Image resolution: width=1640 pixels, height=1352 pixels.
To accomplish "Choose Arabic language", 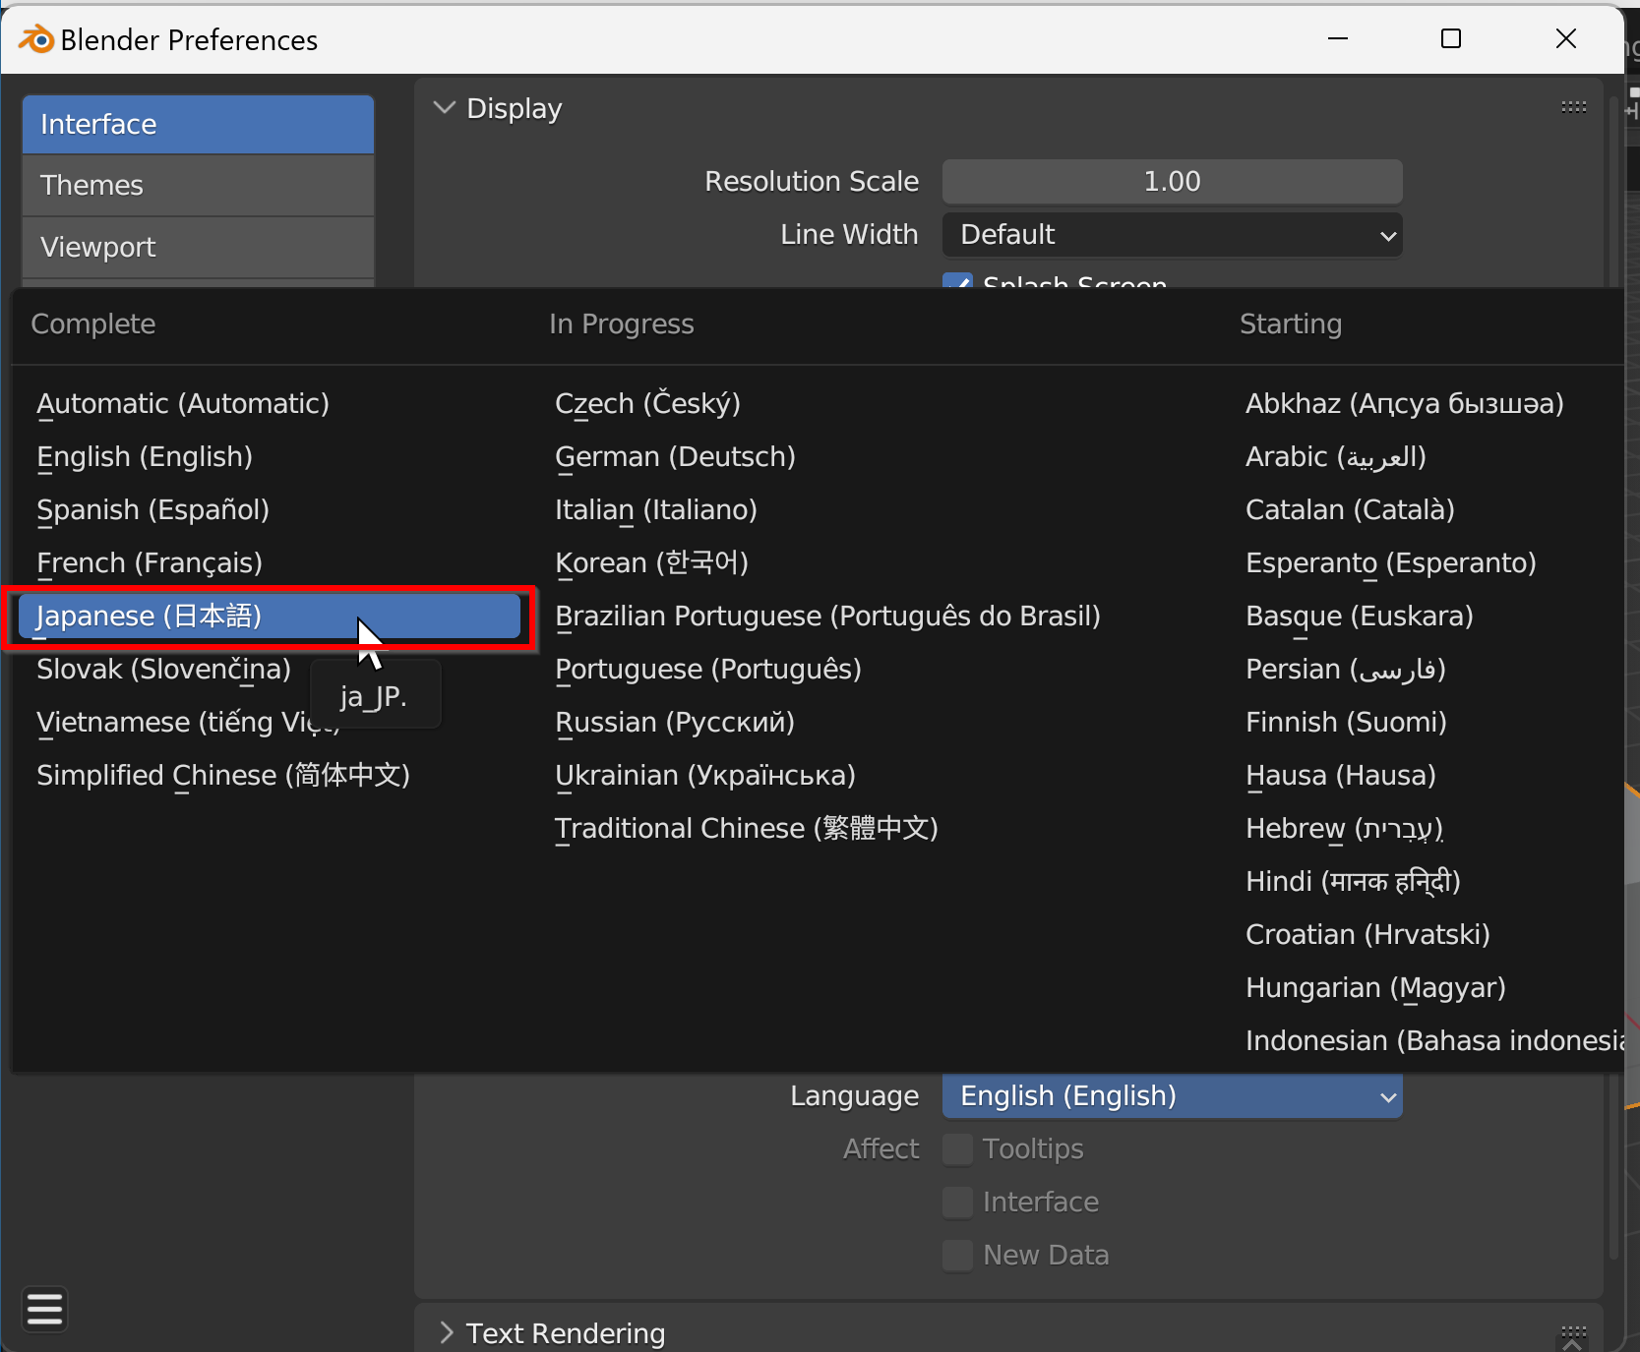I will pyautogui.click(x=1335, y=457).
